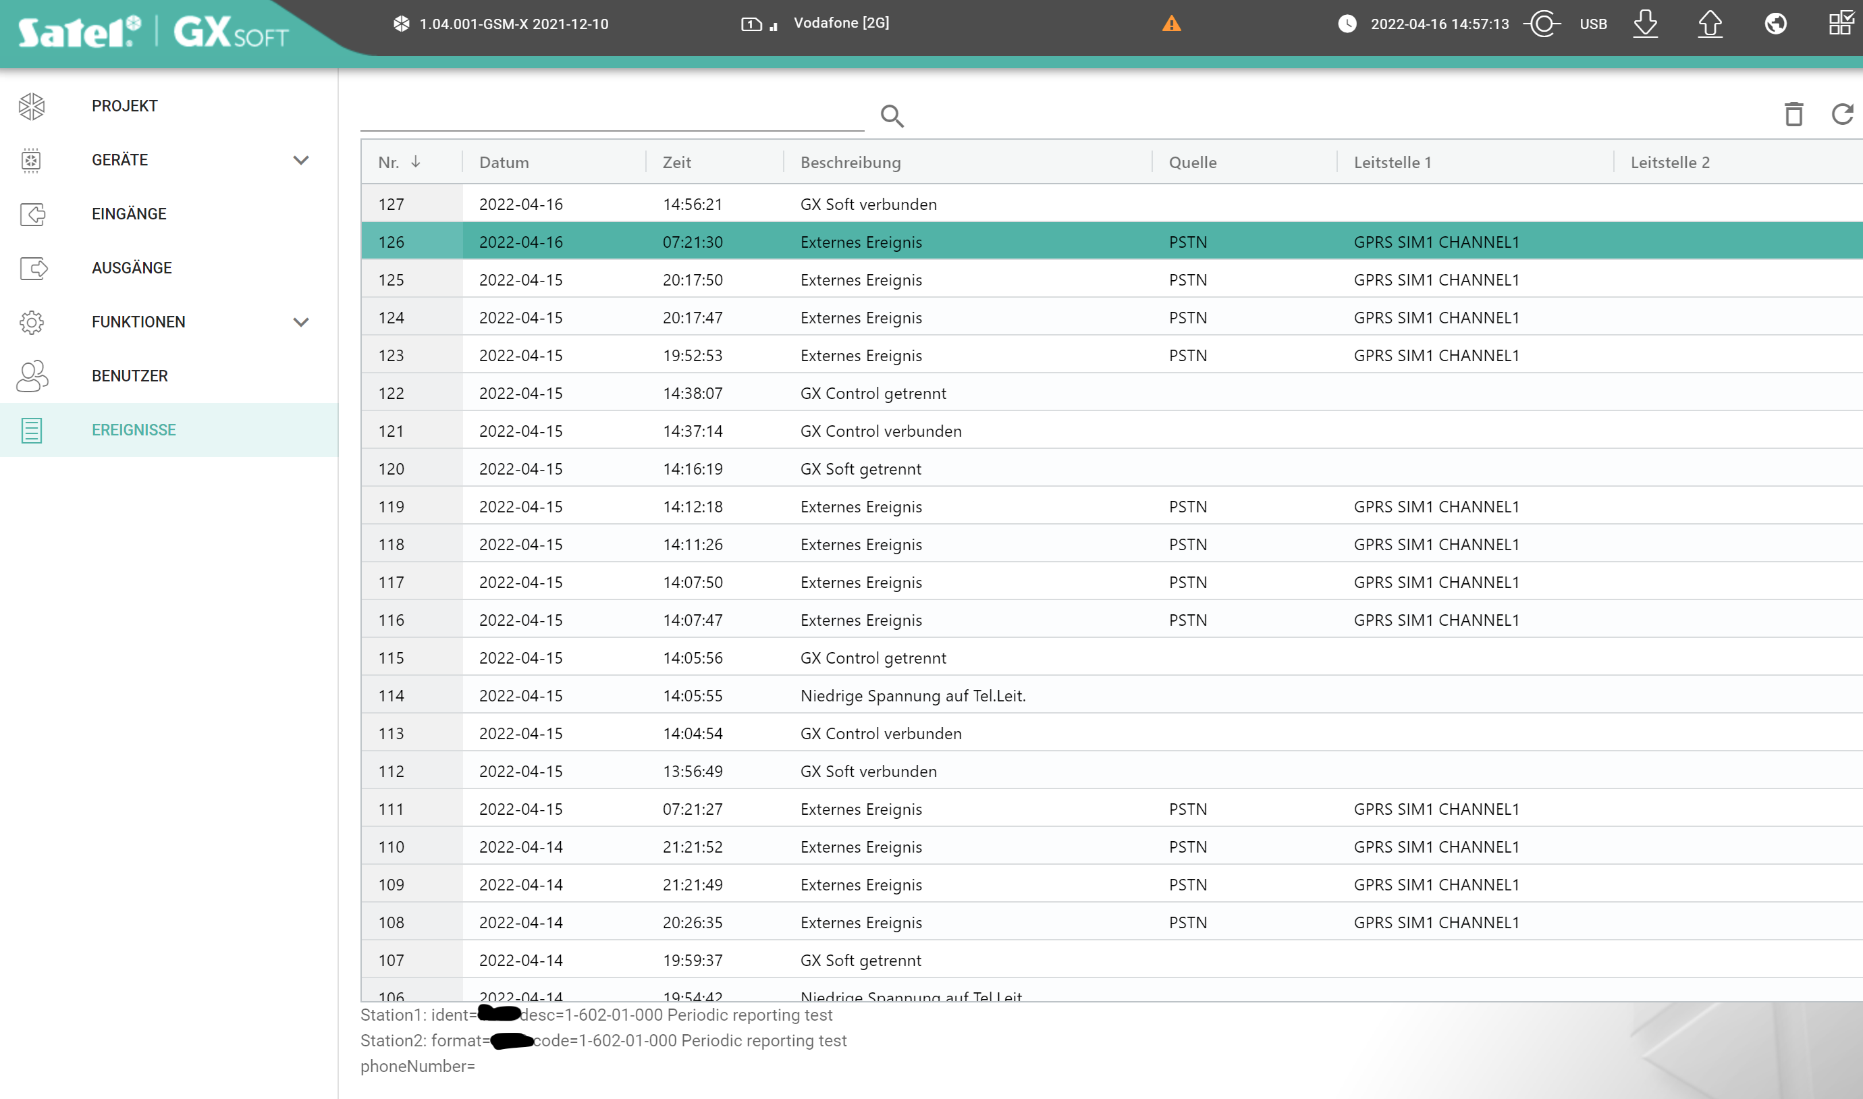Viewport: 1863px width, 1099px height.
Task: Select the EREIGNISSE menu item
Action: (133, 430)
